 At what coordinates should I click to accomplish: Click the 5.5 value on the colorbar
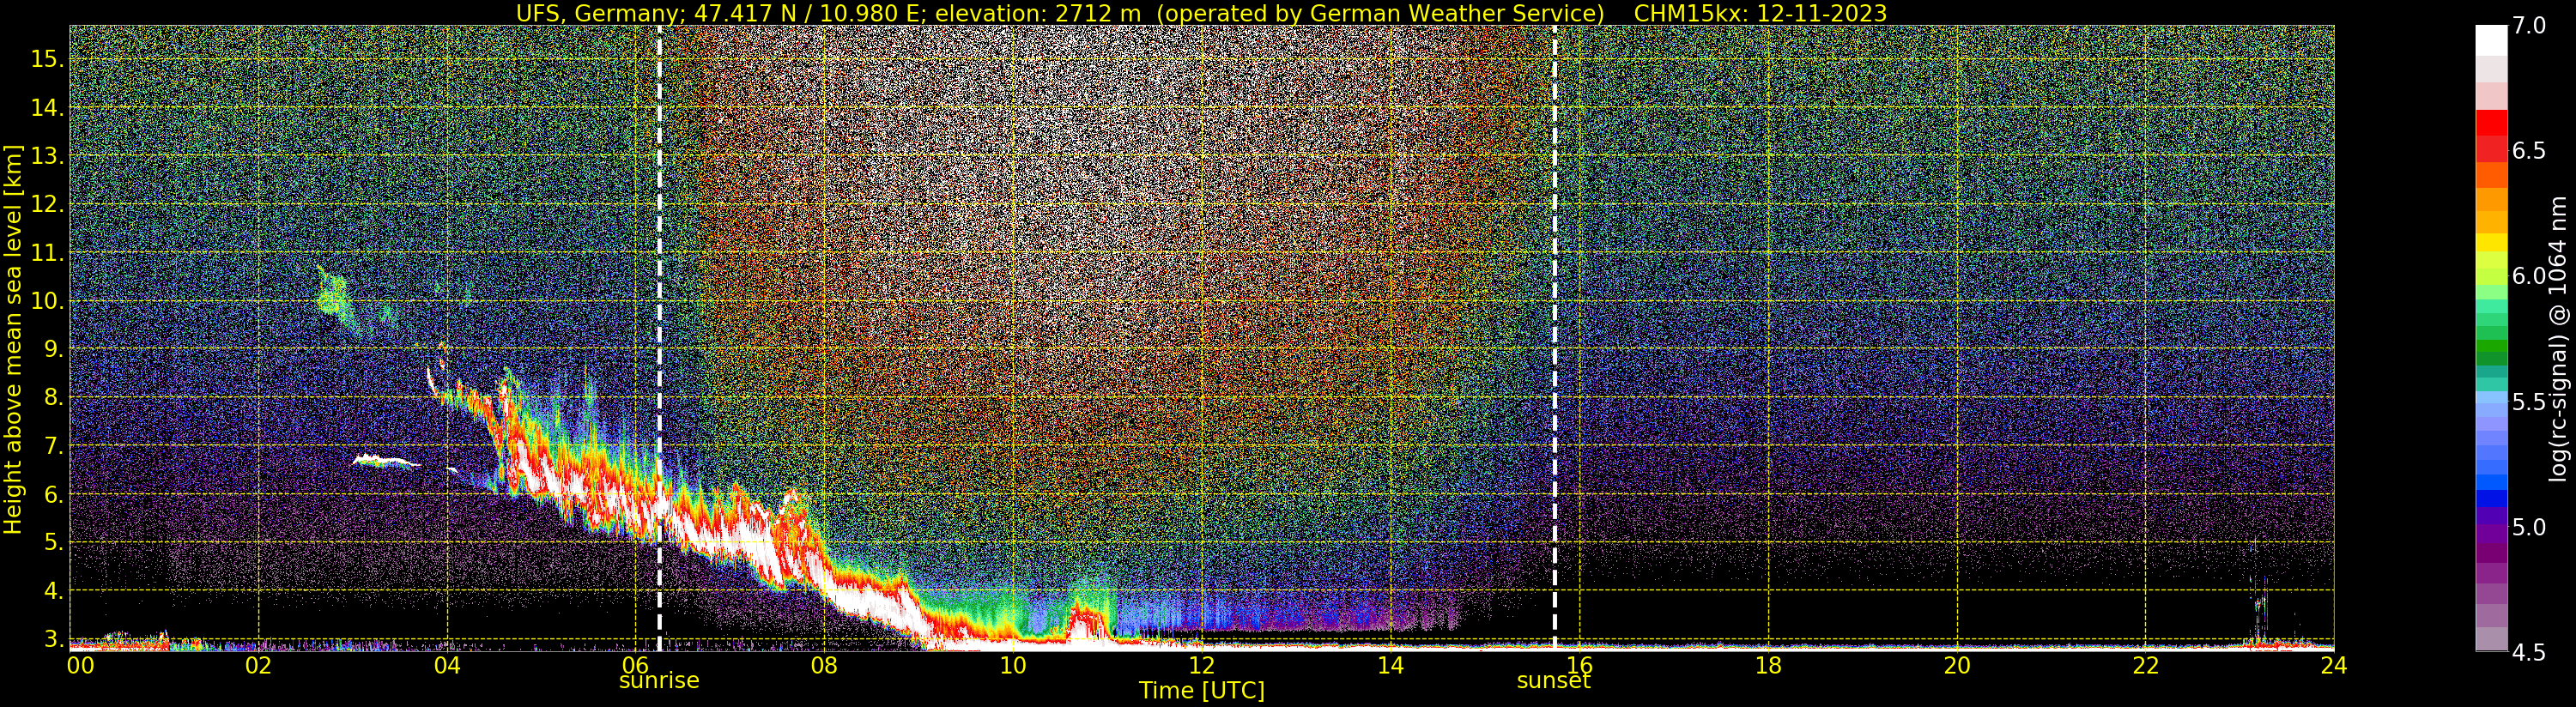tap(2529, 402)
